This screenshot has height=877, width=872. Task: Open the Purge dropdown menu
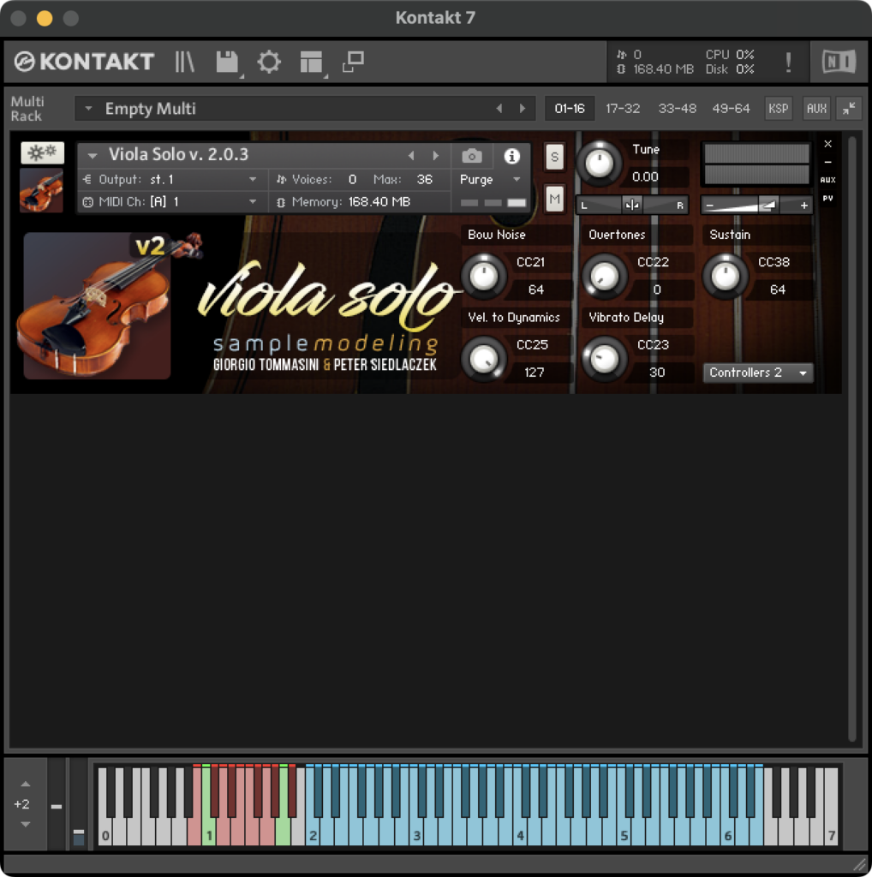click(491, 180)
